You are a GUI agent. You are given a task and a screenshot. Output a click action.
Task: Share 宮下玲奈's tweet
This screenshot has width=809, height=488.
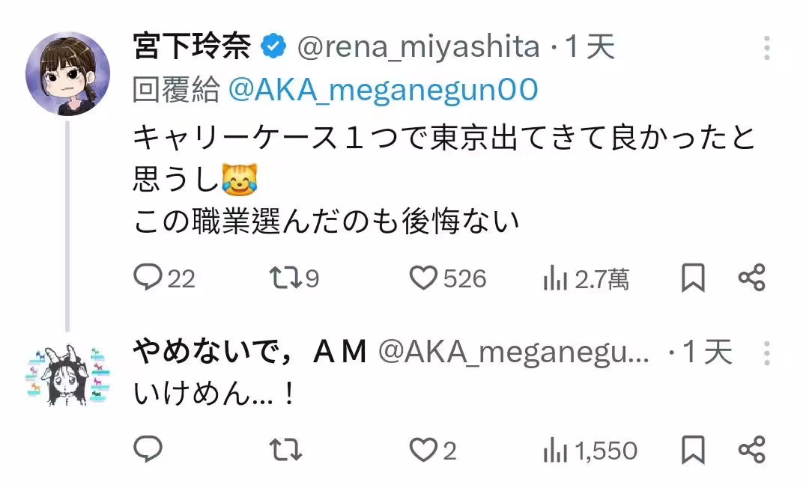(x=751, y=278)
